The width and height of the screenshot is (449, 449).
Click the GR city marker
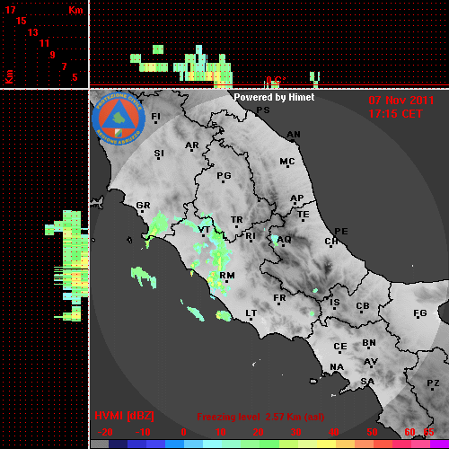[x=143, y=207]
